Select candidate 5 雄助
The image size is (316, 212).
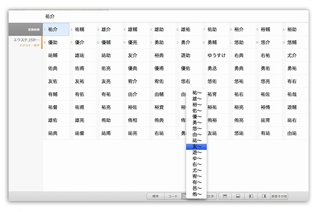point(162,30)
